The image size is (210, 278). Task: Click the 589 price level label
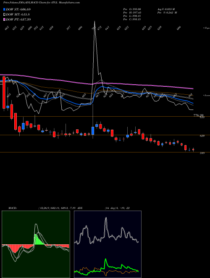click(202, 153)
